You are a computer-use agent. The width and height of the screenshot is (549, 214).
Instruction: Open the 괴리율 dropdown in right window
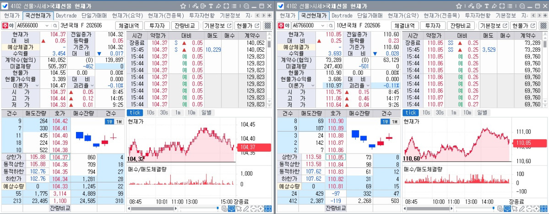pyautogui.click(x=368, y=85)
